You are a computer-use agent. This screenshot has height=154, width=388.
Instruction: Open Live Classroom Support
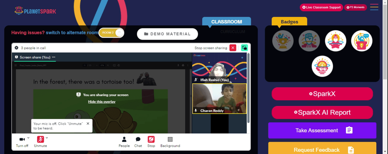point(321,7)
